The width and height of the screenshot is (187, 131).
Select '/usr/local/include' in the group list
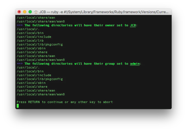(x=34, y=75)
